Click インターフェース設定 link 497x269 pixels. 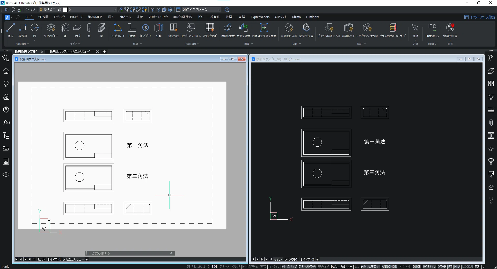[x=480, y=17]
